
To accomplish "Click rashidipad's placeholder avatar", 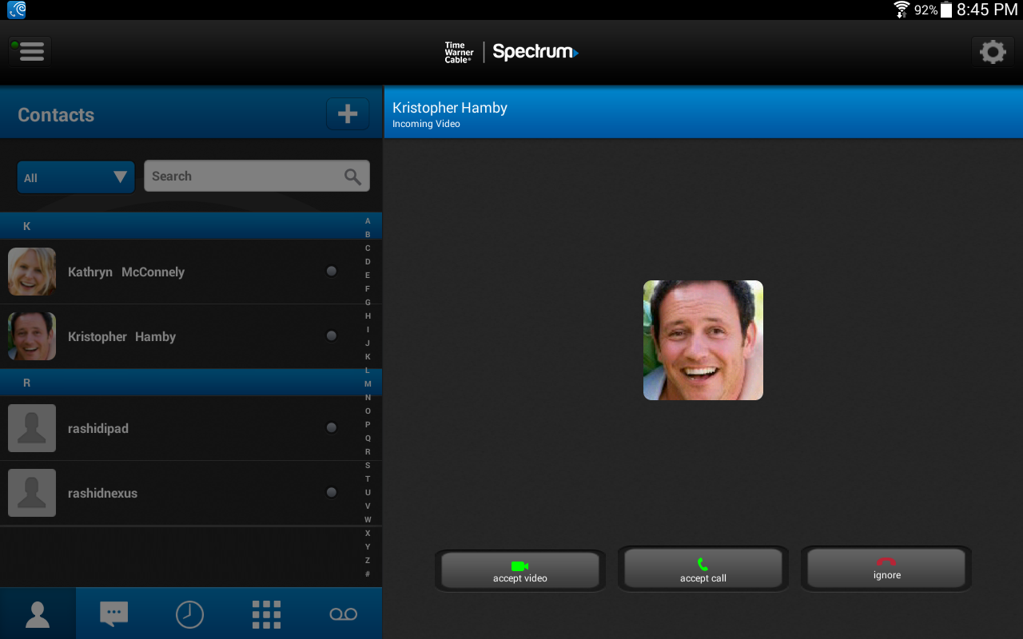I will (32, 428).
